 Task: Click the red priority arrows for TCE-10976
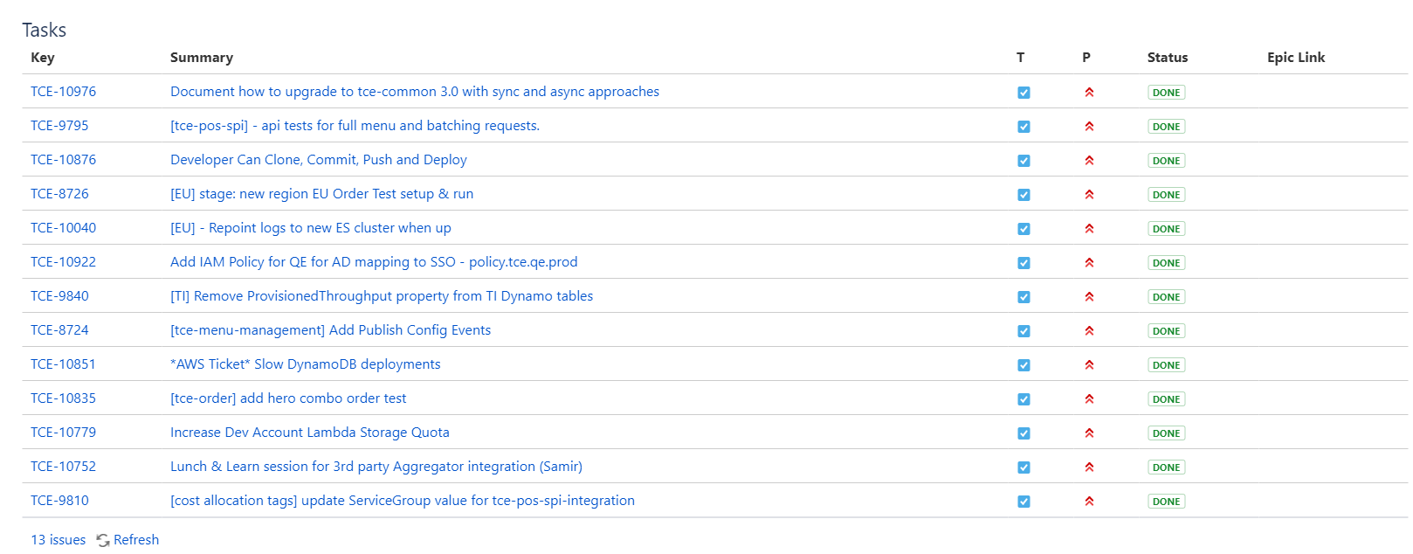click(x=1089, y=93)
